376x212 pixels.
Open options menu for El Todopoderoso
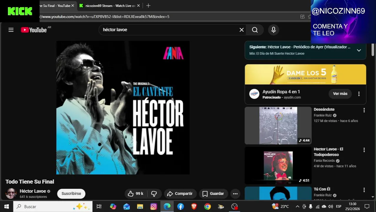coord(364,150)
